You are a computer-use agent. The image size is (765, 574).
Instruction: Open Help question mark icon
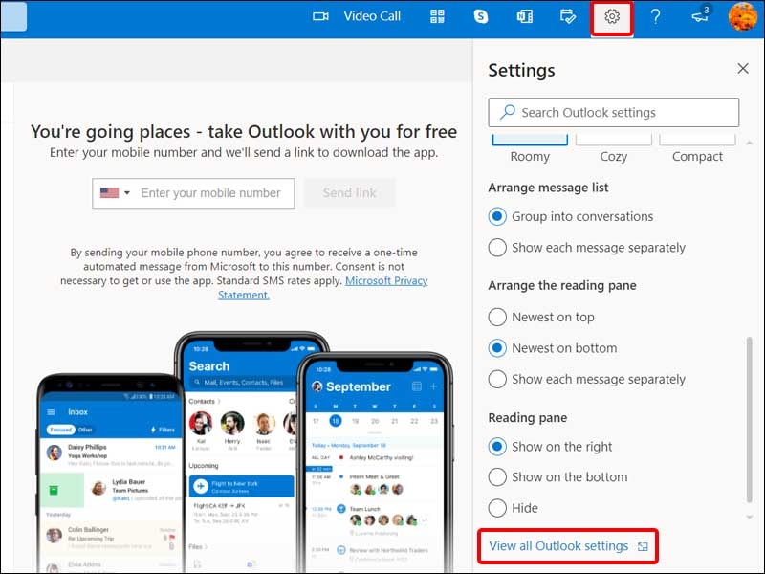click(656, 16)
